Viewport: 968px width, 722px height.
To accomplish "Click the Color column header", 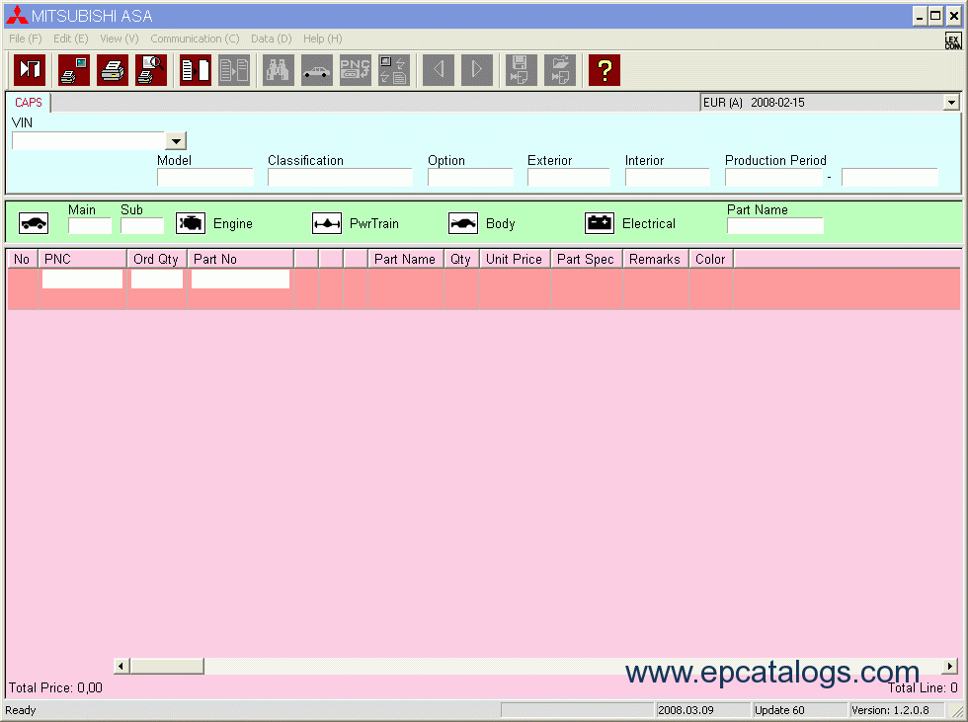I will point(710,259).
